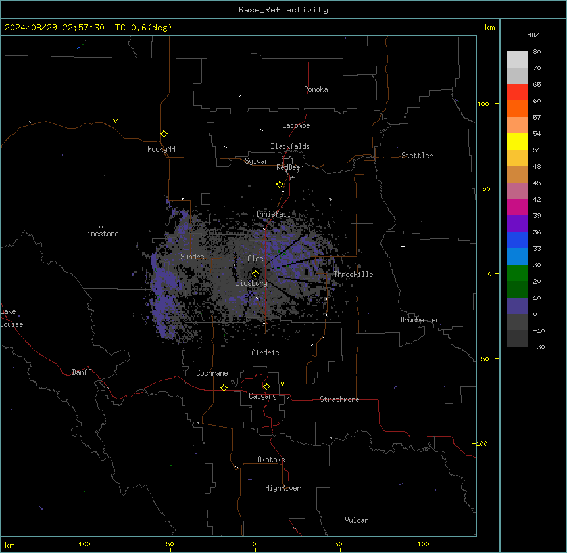Click the Limestone label
The width and height of the screenshot is (567, 553).
pyautogui.click(x=101, y=234)
